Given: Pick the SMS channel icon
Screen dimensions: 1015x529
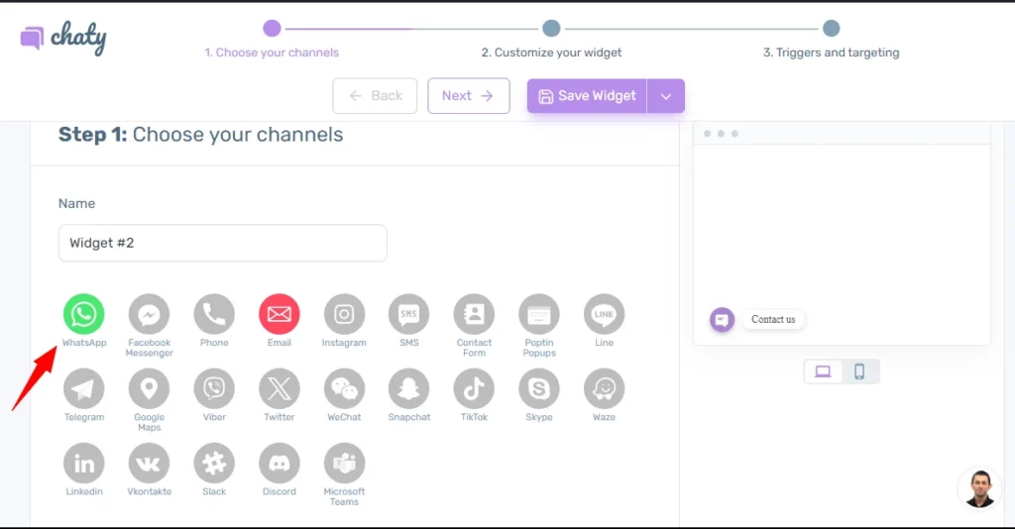Looking at the screenshot, I should coord(409,314).
